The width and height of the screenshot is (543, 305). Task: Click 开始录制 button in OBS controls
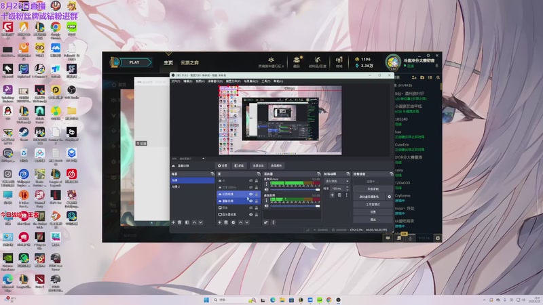click(373, 189)
